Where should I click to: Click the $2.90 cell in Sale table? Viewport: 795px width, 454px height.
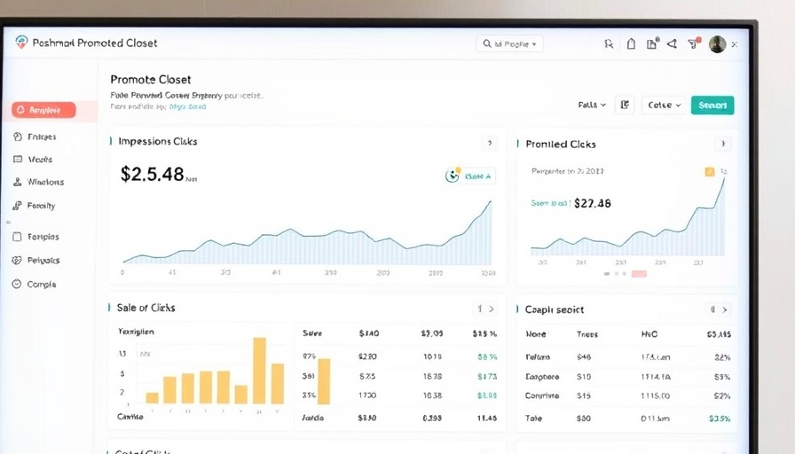(367, 356)
